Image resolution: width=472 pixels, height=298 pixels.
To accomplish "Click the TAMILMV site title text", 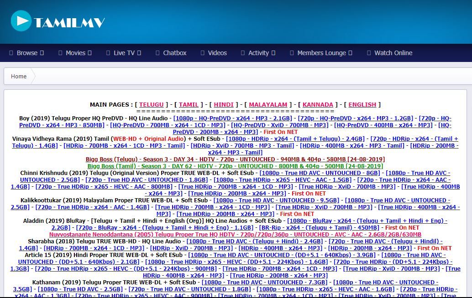I will 69,22.
